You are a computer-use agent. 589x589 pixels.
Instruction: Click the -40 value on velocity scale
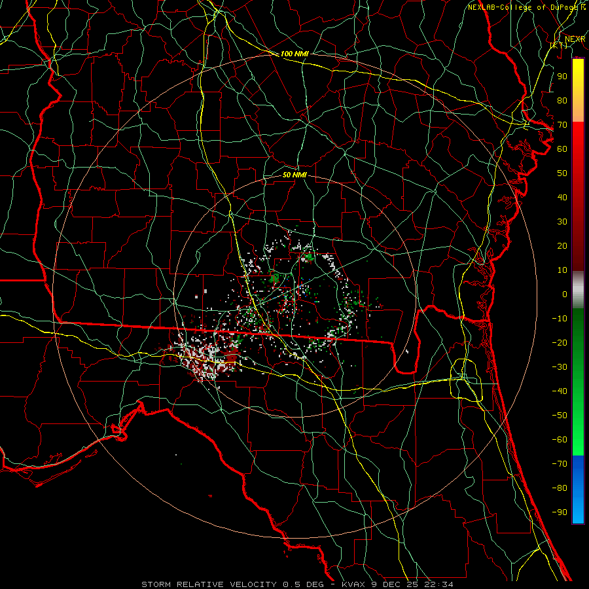coord(560,391)
